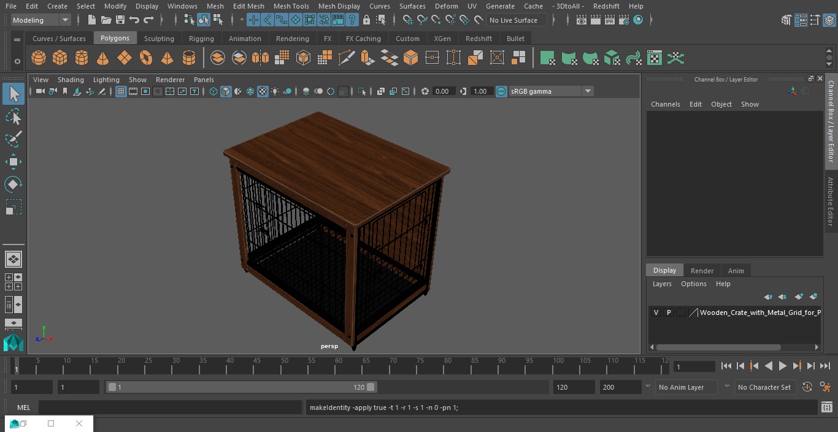Click the polygon cylinder shelf icon
Viewport: 838px width, 432px height.
click(x=82, y=58)
